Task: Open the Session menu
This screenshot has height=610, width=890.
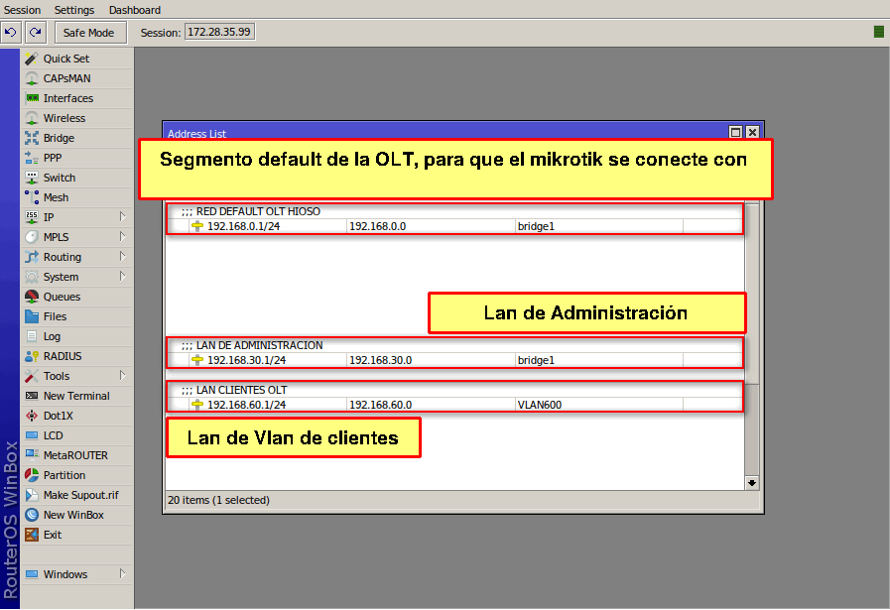Action: click(x=23, y=10)
